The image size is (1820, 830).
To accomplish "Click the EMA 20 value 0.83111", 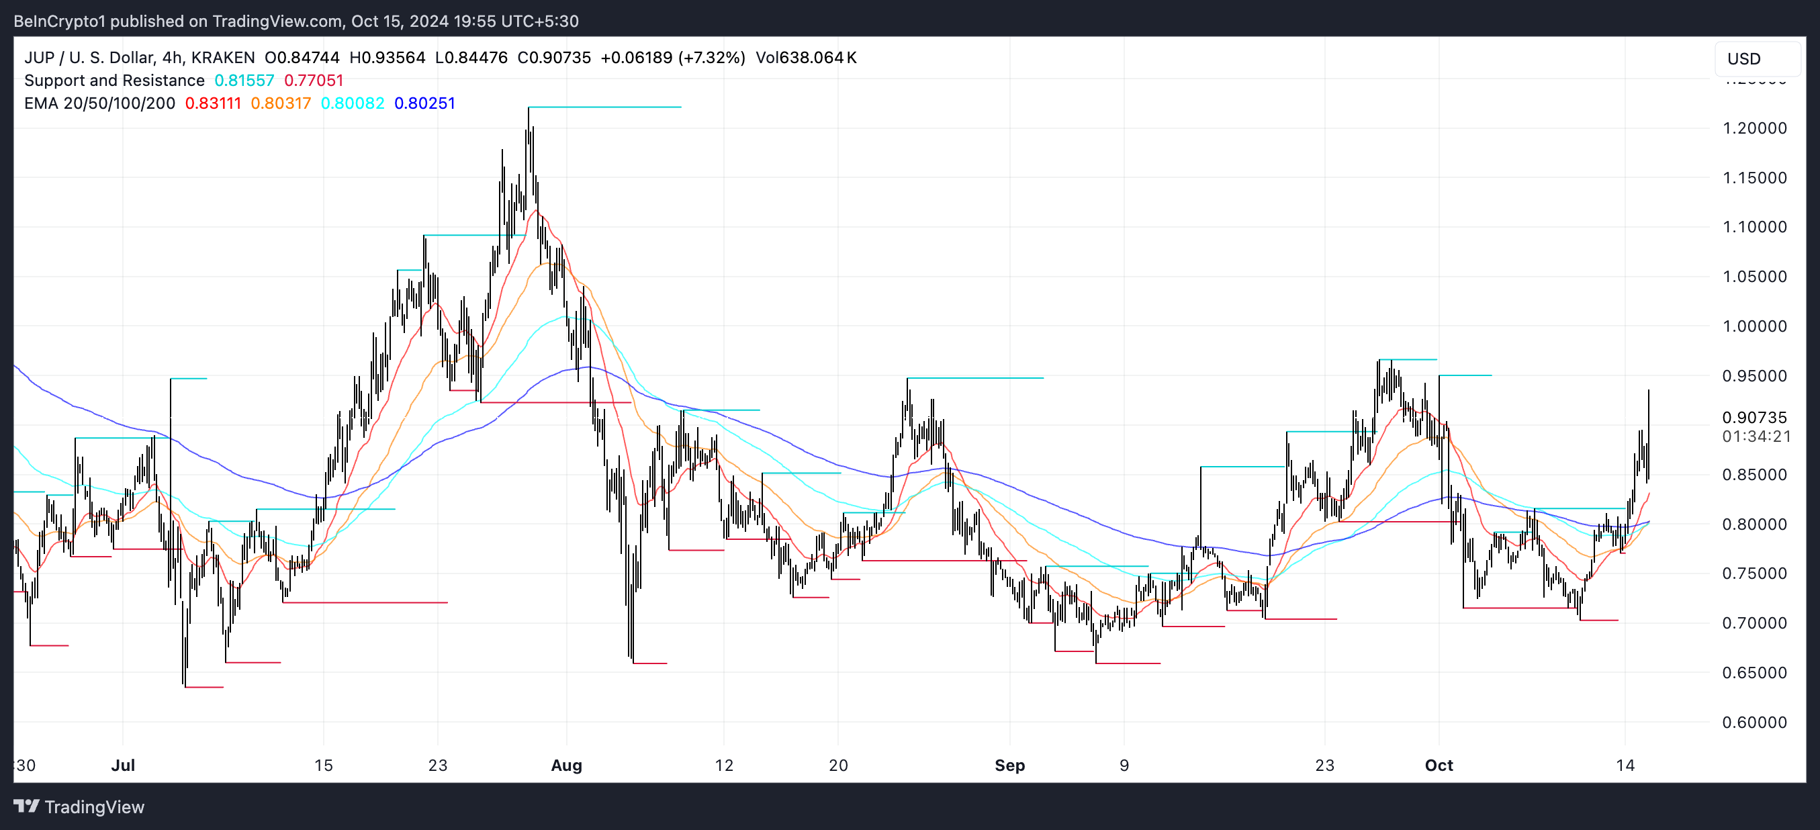I will 214,103.
